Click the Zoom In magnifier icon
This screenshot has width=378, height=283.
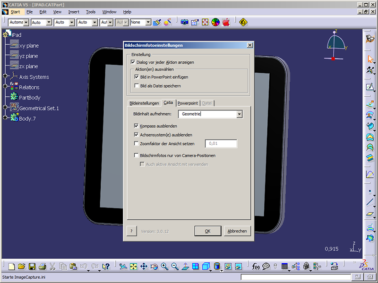pos(164,266)
